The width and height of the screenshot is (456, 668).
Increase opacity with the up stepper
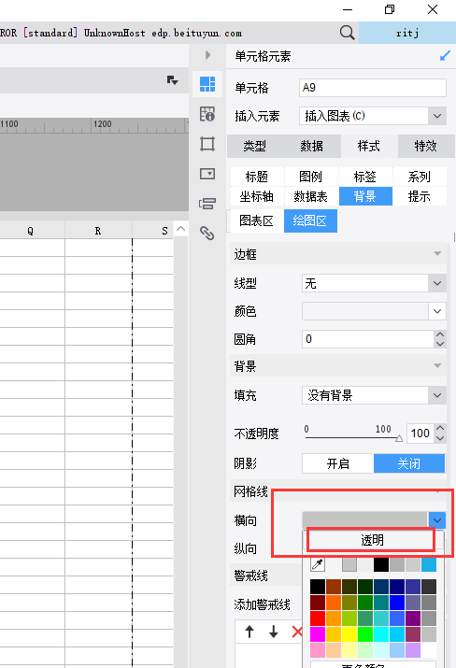(x=440, y=428)
